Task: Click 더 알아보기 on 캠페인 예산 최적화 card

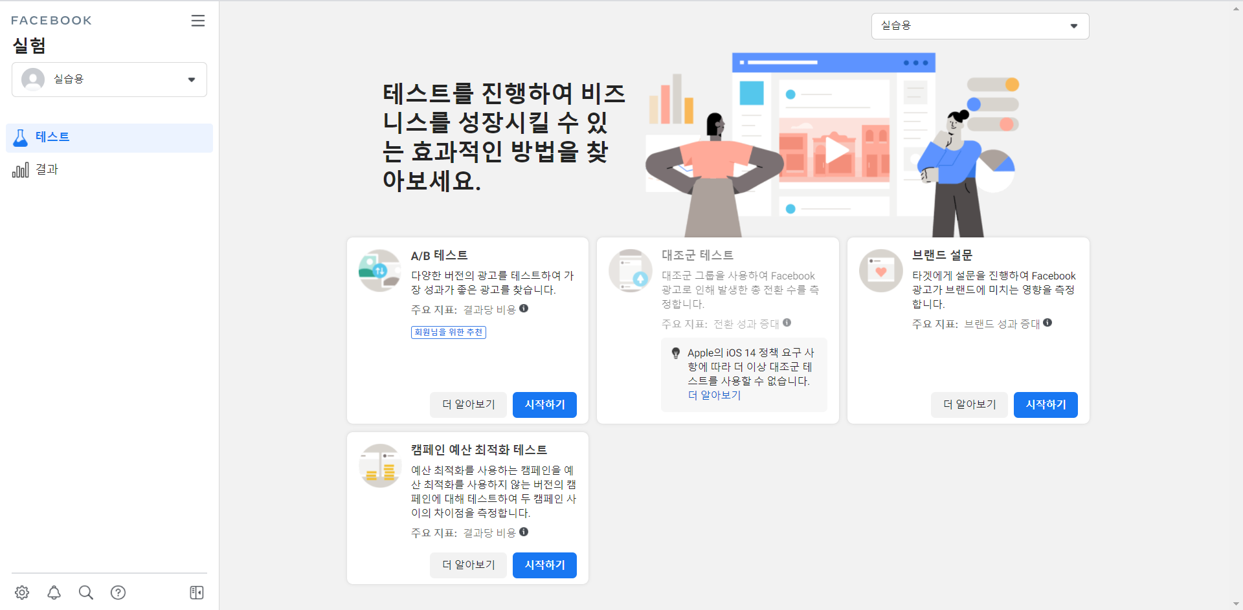Action: pyautogui.click(x=469, y=565)
